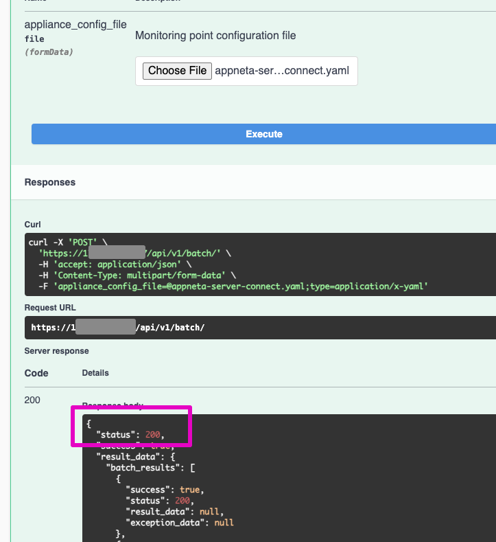Click the appliance_config_file parameter name
Image resolution: width=496 pixels, height=542 pixels.
(x=75, y=25)
